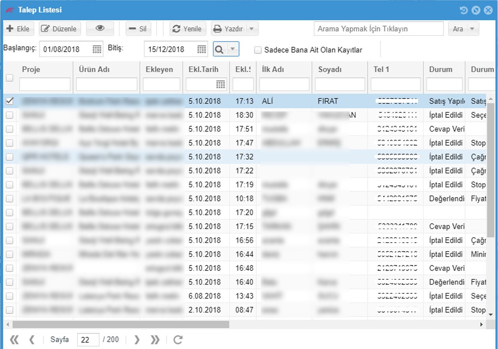Viewport: 498px width, 349px height.
Task: Click the eye view-record icon button
Action: tap(100, 28)
